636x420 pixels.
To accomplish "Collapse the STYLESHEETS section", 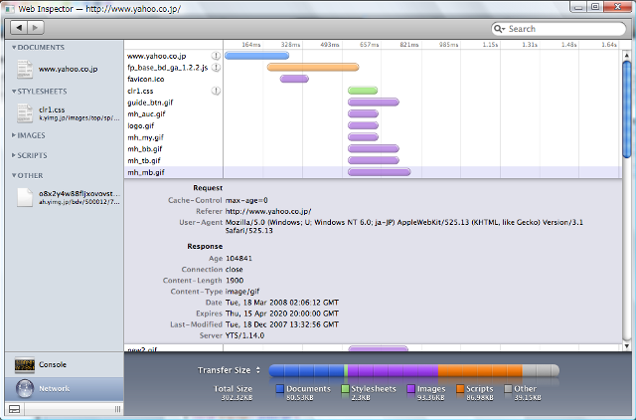I will (14, 92).
